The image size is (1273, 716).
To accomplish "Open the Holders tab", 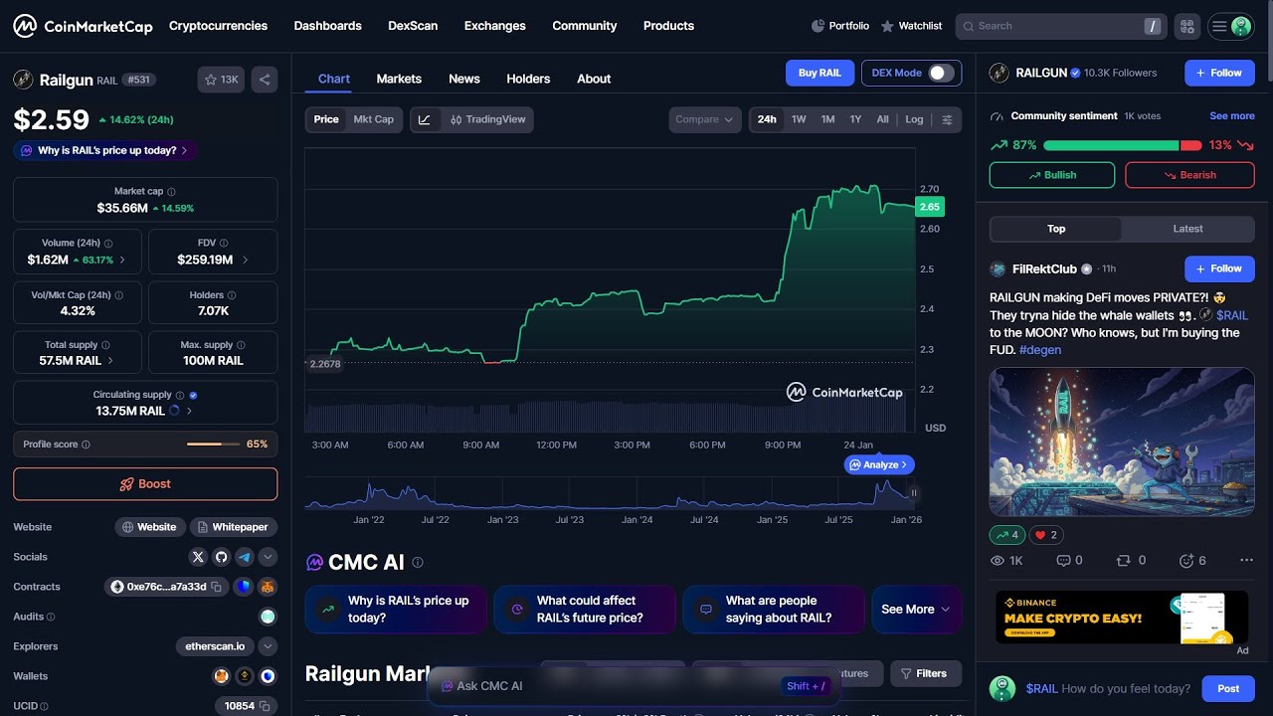I will [528, 79].
